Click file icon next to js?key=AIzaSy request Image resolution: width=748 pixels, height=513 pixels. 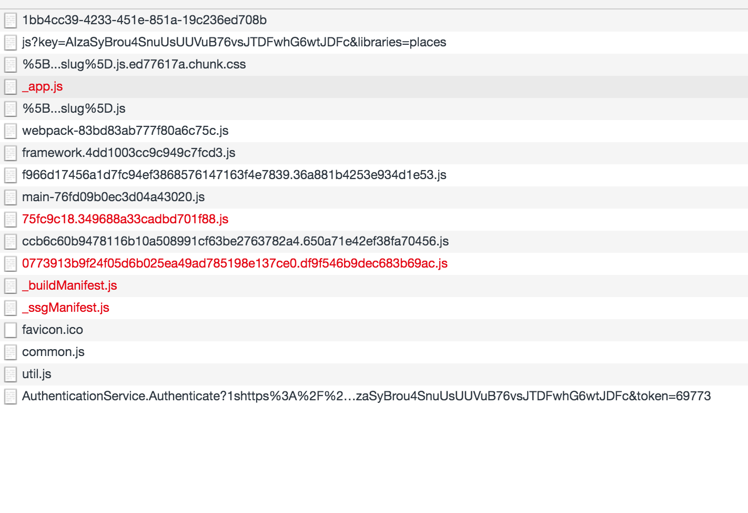(x=11, y=43)
